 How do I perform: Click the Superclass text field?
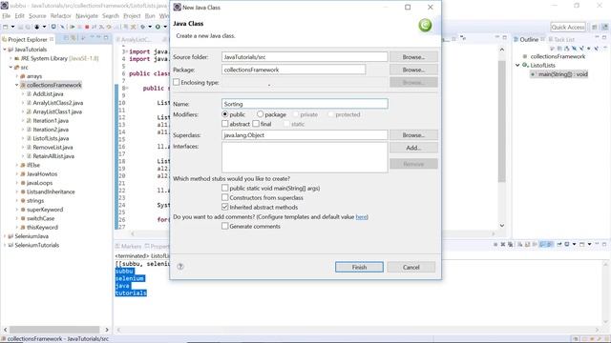pos(305,135)
